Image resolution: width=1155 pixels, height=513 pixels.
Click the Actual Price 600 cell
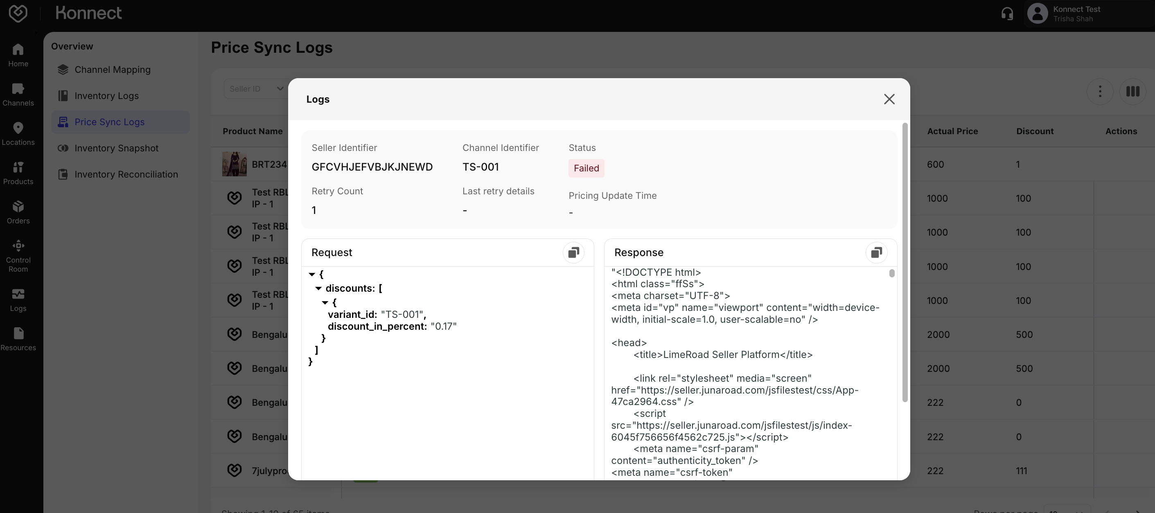coord(935,164)
